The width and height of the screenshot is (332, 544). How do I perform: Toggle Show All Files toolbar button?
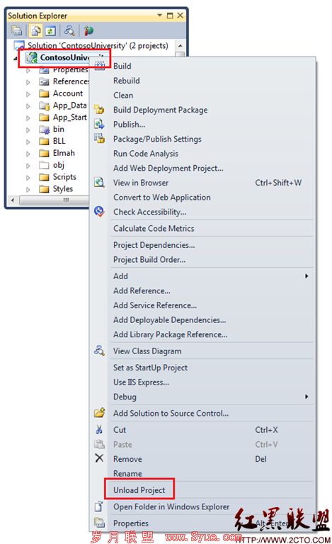[35, 30]
